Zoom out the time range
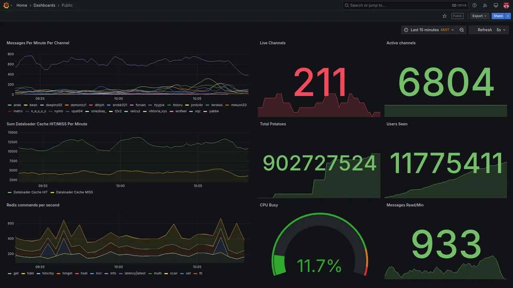This screenshot has width=513, height=288. (462, 30)
